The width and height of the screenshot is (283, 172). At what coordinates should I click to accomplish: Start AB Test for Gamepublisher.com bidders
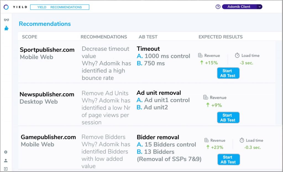(228, 160)
